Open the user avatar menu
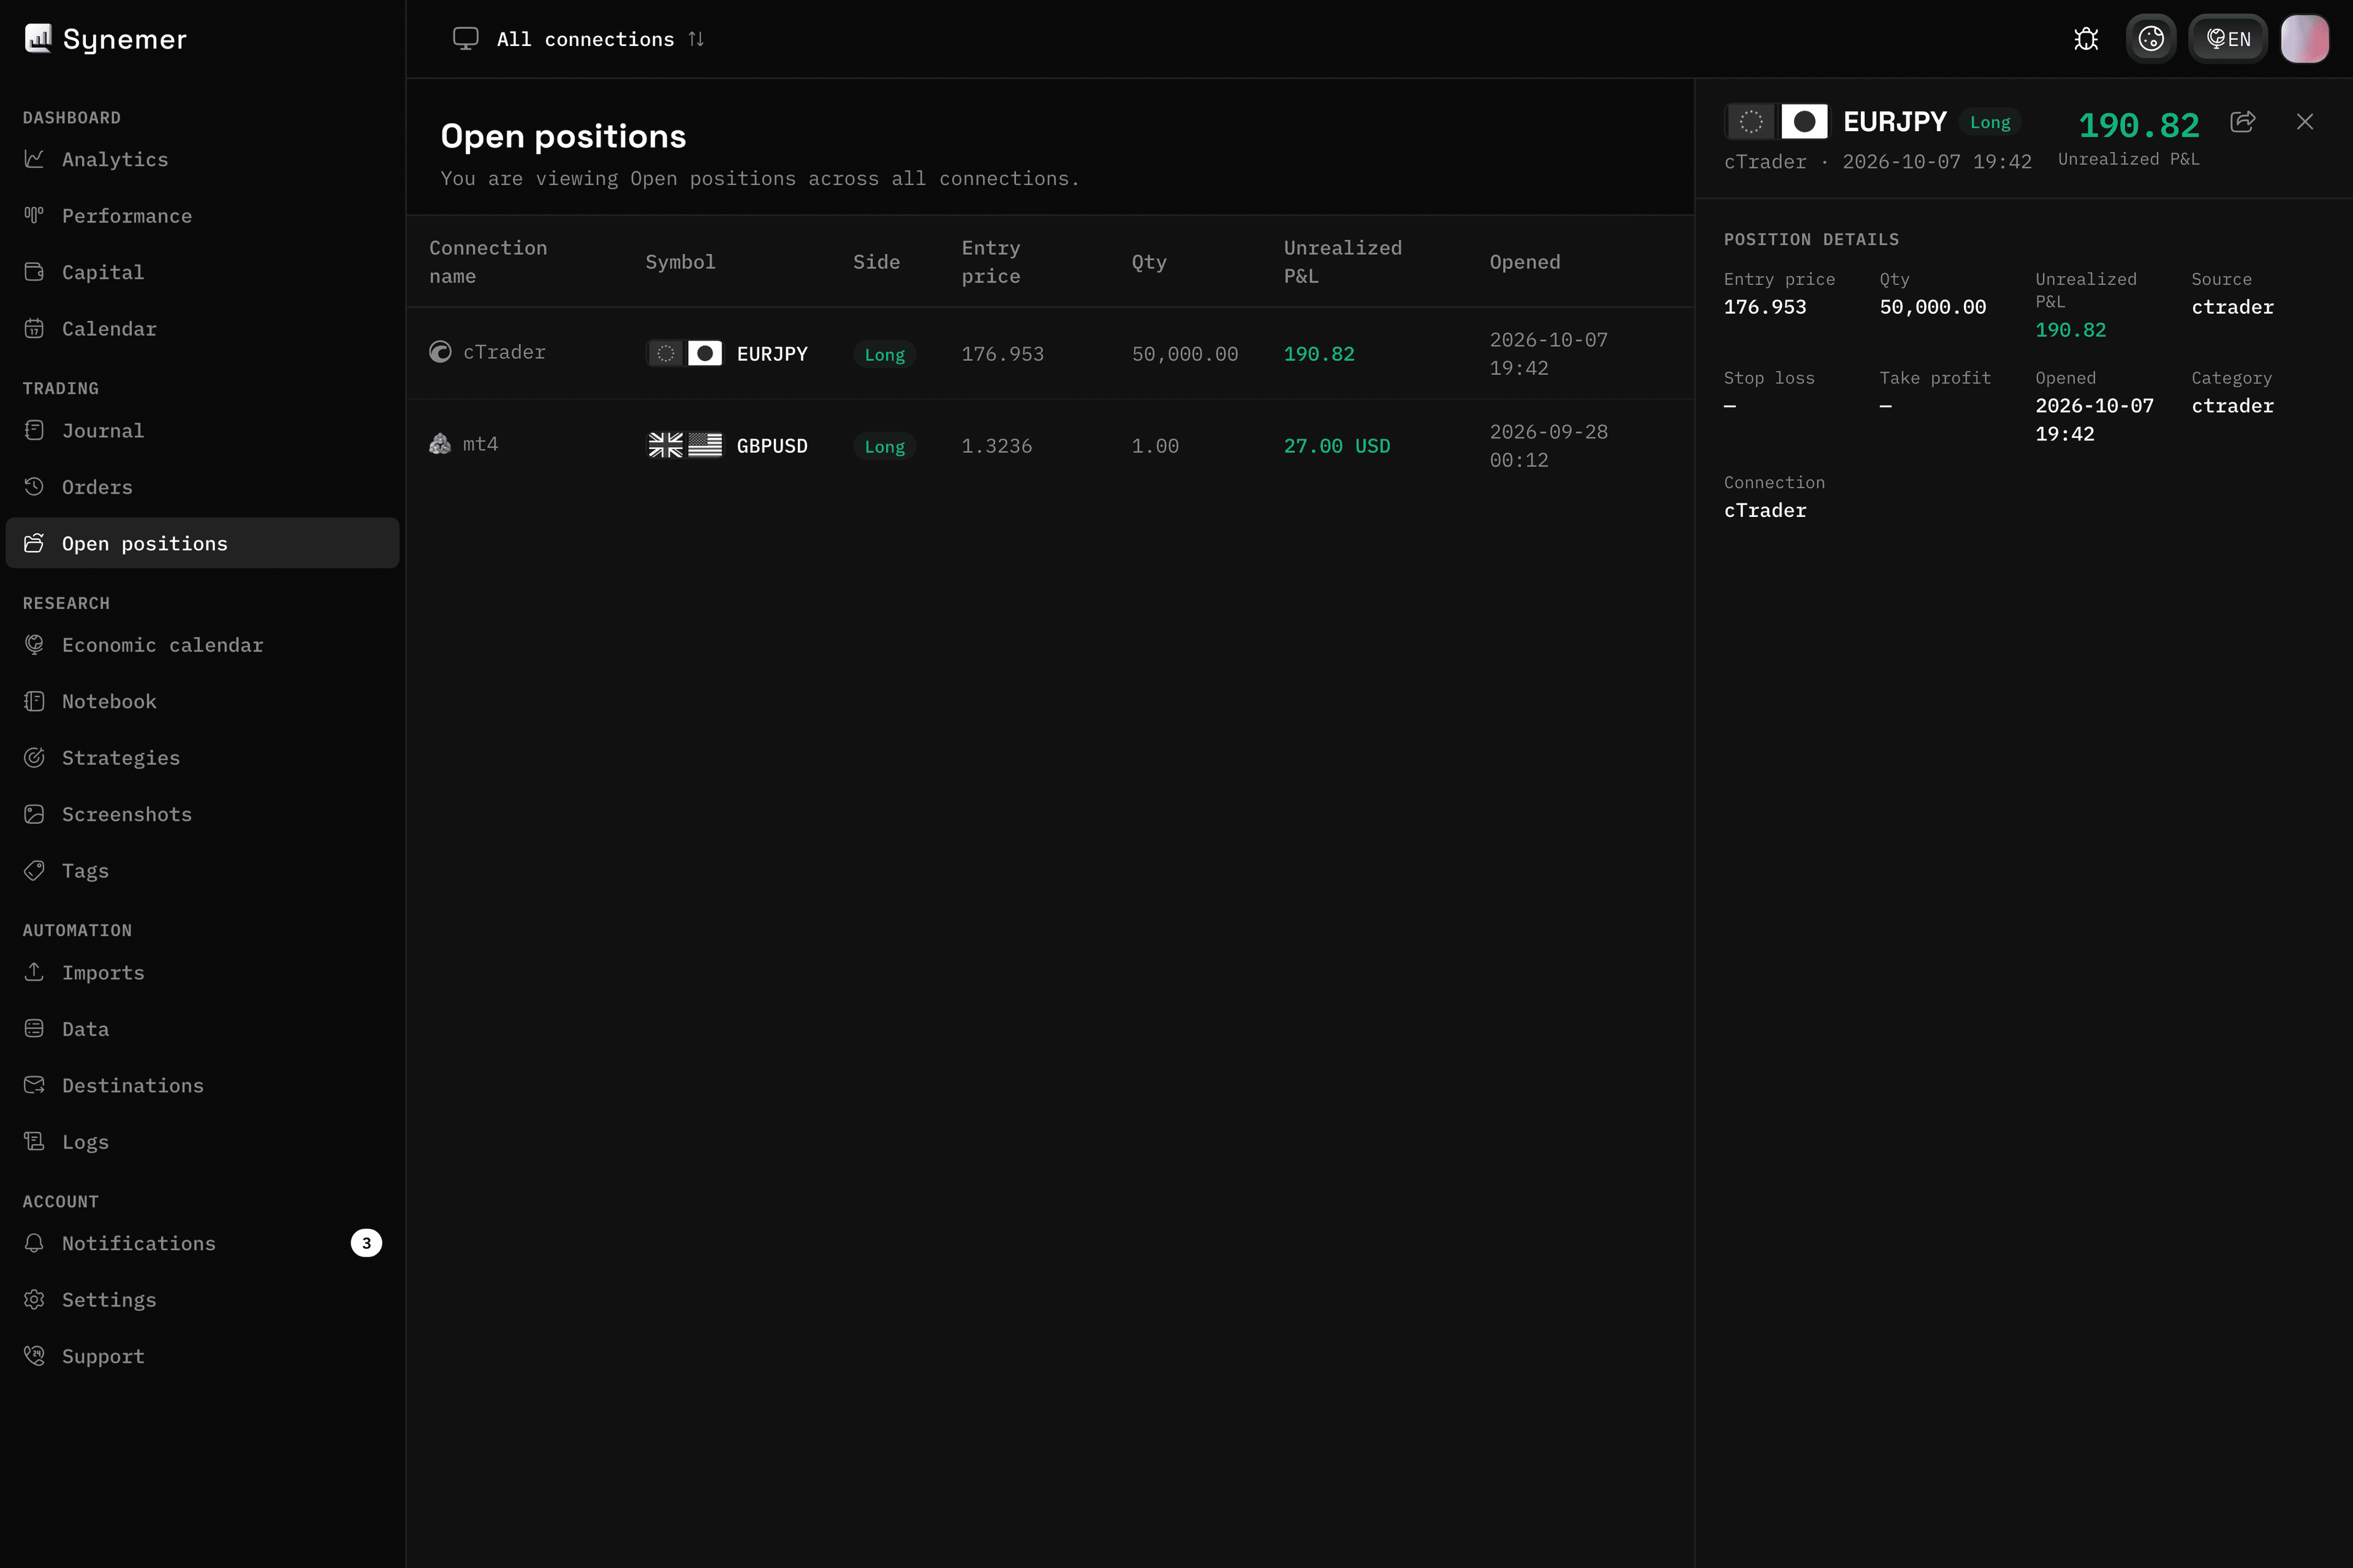Viewport: 2353px width, 1568px height. 2304,39
